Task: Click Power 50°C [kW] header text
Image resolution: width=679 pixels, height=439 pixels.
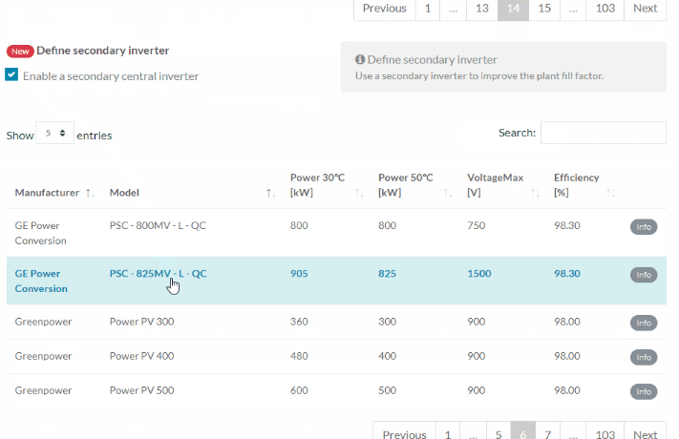Action: 405,185
